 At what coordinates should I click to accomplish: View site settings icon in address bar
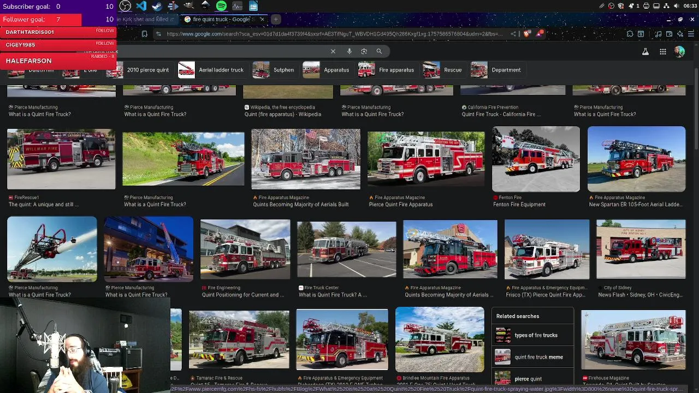(x=158, y=34)
